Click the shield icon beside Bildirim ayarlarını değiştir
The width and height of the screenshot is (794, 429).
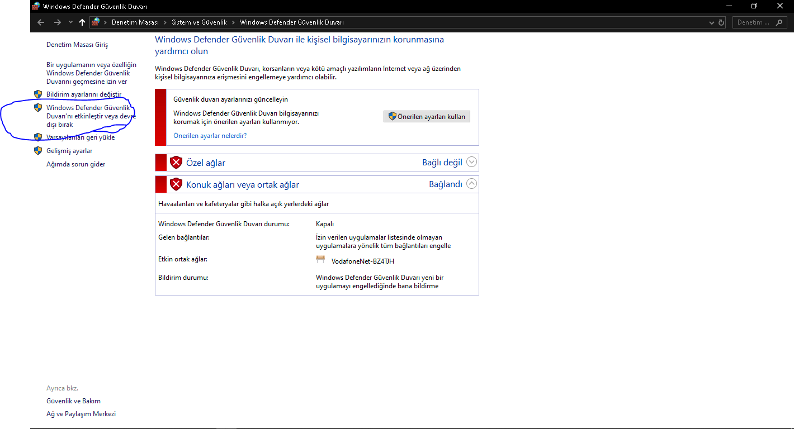click(38, 94)
